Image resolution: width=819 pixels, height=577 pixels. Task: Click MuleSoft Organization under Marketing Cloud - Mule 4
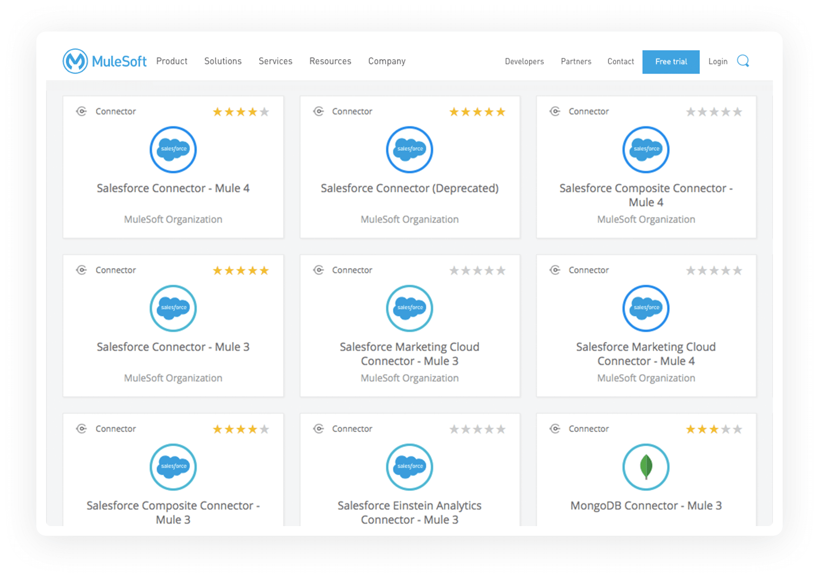coord(646,378)
